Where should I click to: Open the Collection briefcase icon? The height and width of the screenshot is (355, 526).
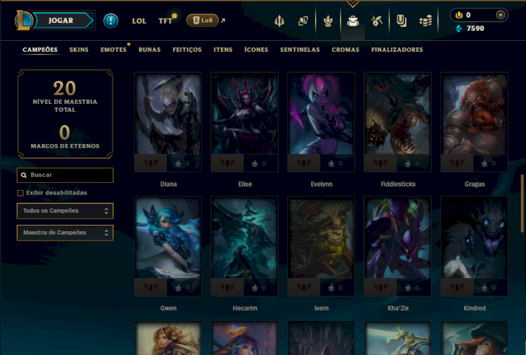(352, 21)
